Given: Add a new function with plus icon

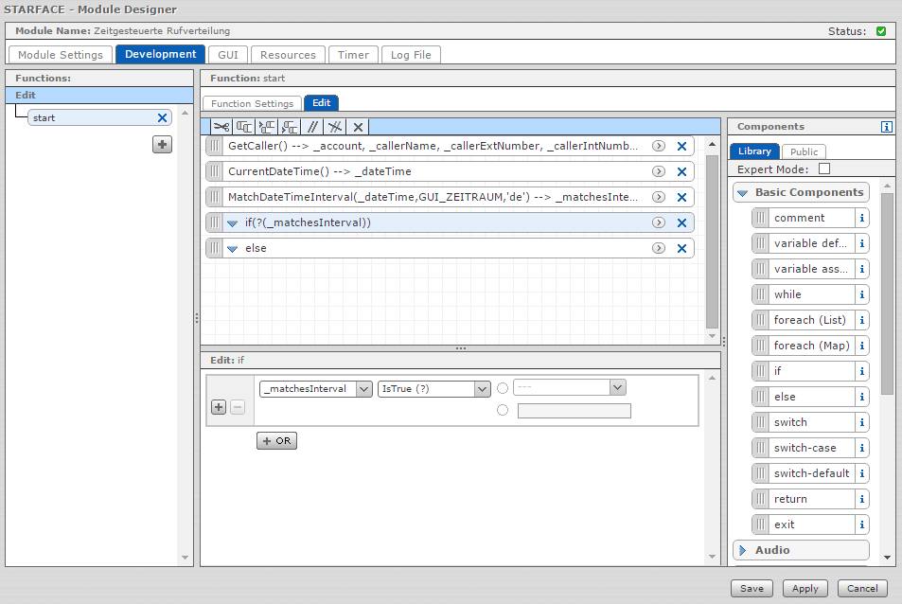Looking at the screenshot, I should [x=162, y=144].
